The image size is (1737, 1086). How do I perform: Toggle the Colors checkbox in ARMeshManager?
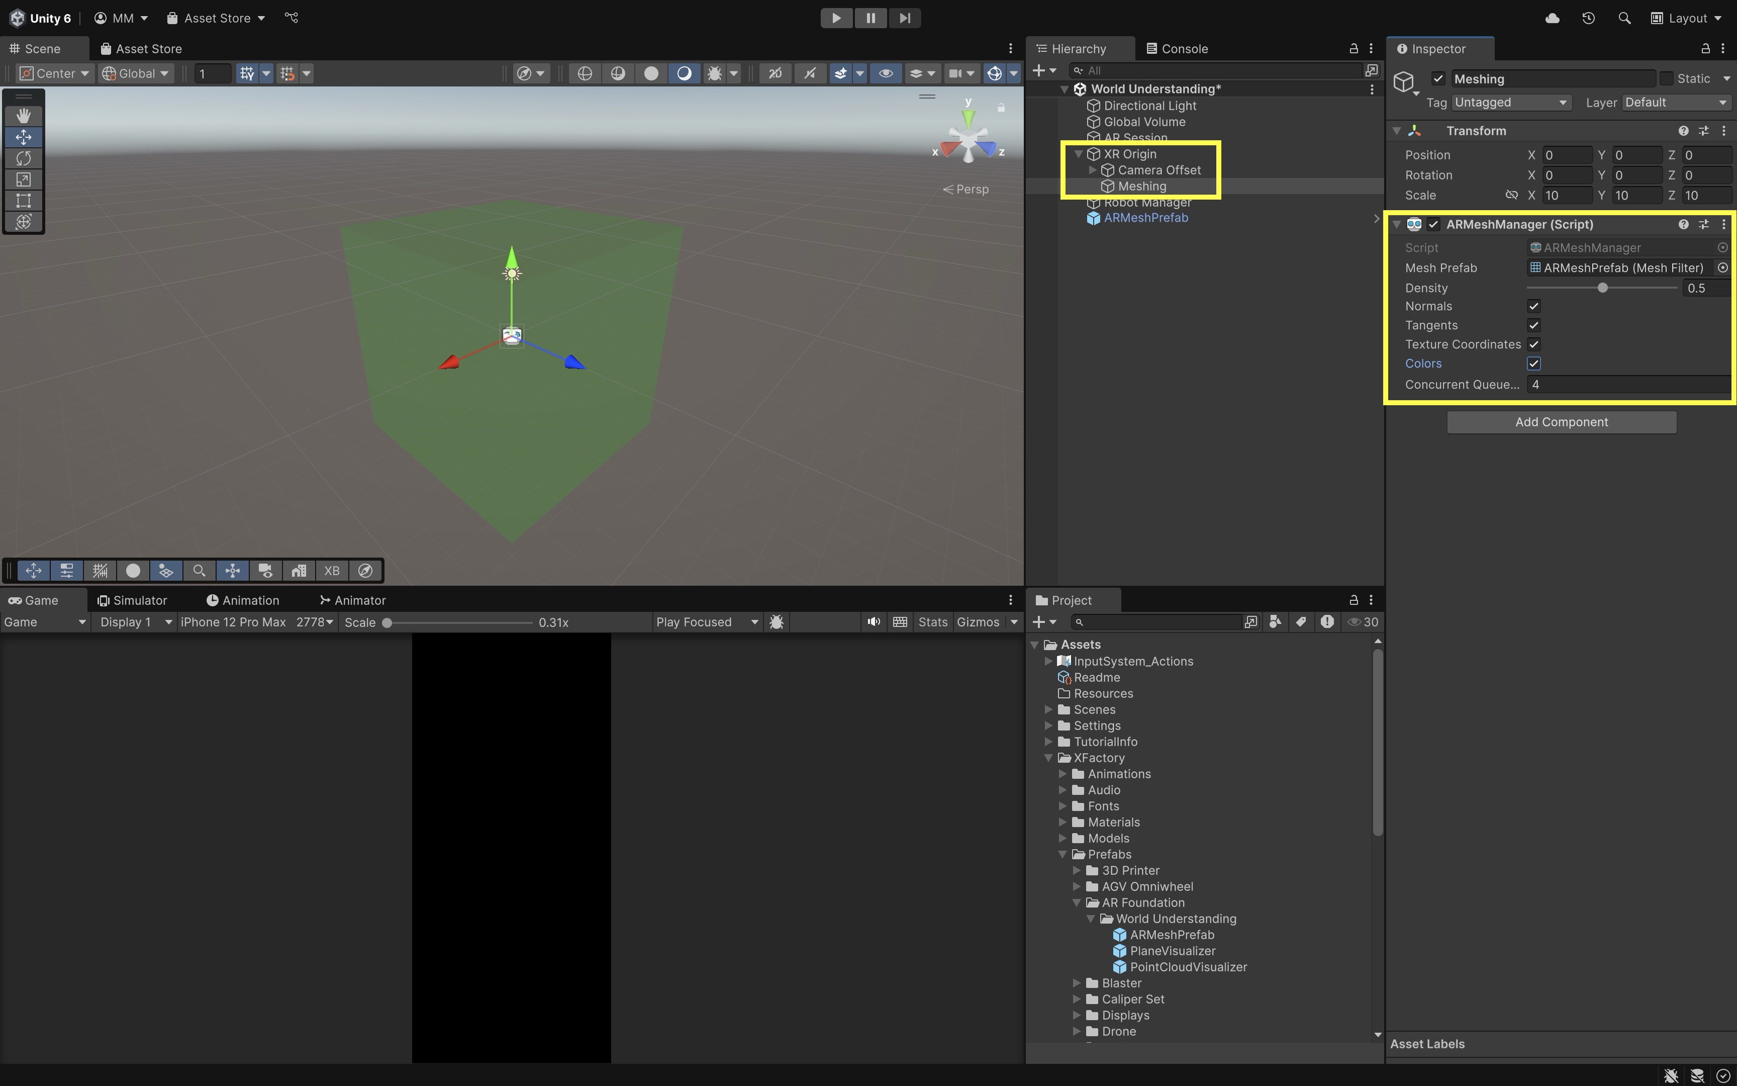(x=1534, y=364)
